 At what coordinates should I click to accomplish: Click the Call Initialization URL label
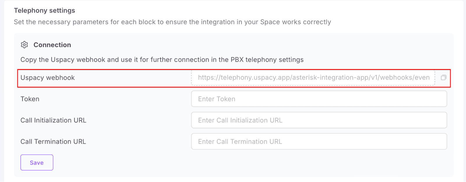[x=53, y=120]
